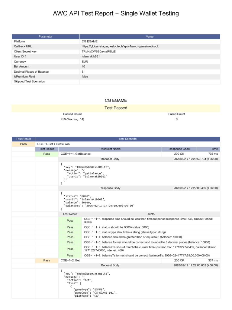This screenshot has height=310, width=232.
Task: Select 'CGE-1-2. Bet' request row
Action: click(x=110, y=261)
